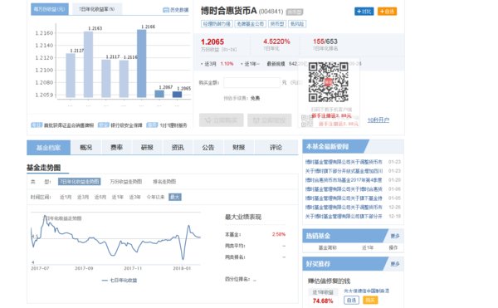Open first news item dated 01-23

(344, 162)
